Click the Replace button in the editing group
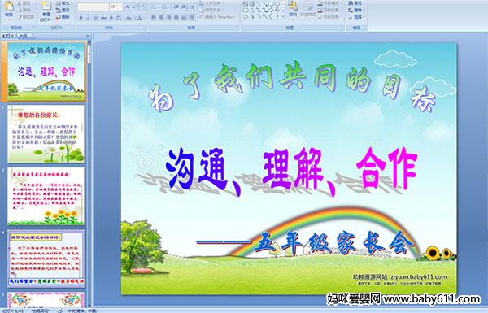 [x=356, y=10]
